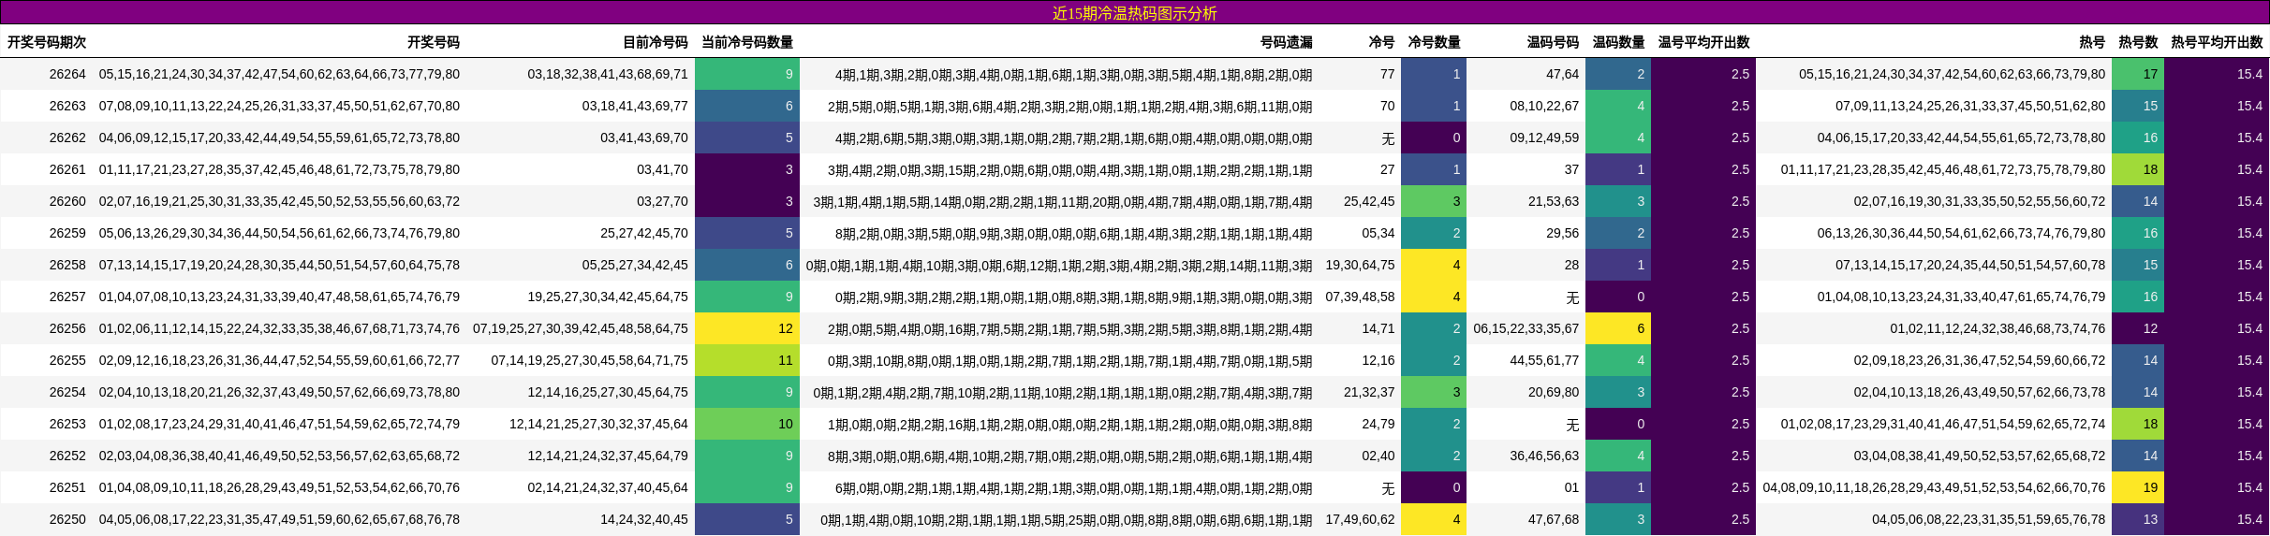Select the 温码号码 column header
Image resolution: width=2270 pixels, height=536 pixels.
pyautogui.click(x=1553, y=42)
